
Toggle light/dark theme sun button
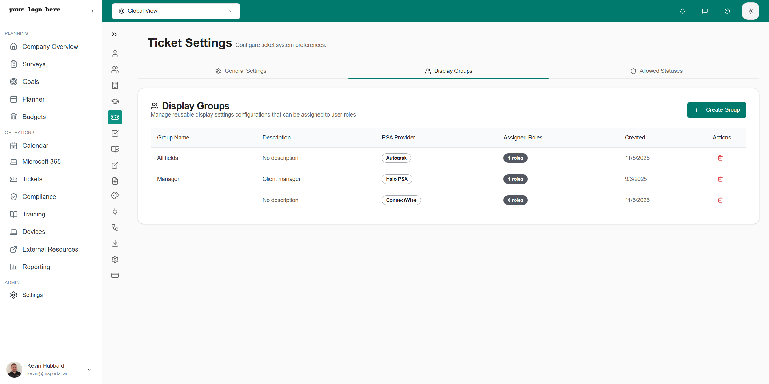[x=750, y=11]
